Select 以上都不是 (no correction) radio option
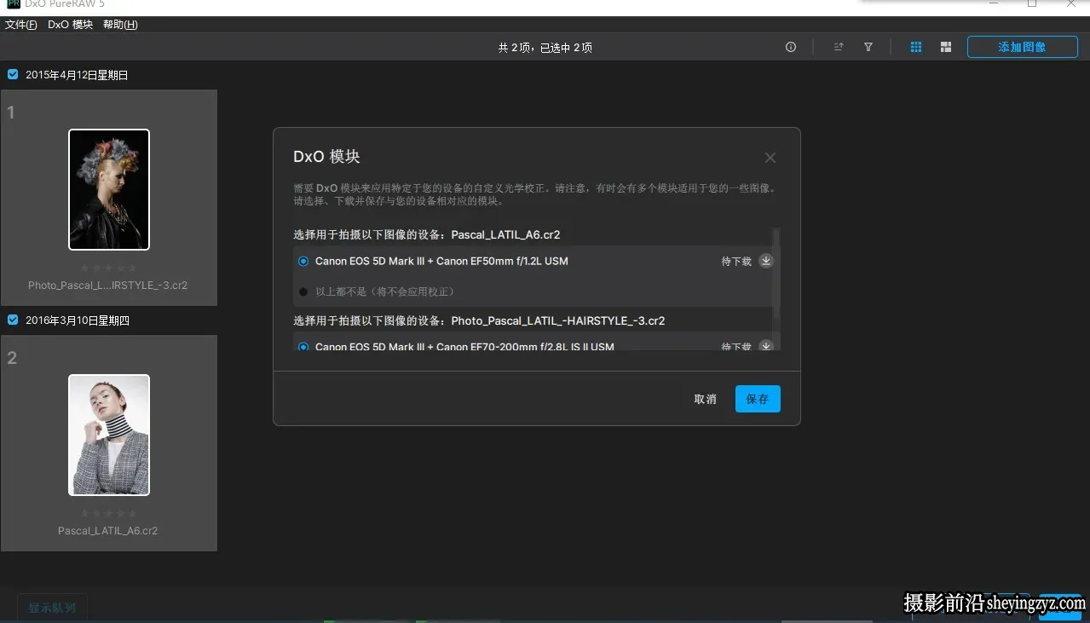Screen dimensions: 1090x623 (303, 291)
